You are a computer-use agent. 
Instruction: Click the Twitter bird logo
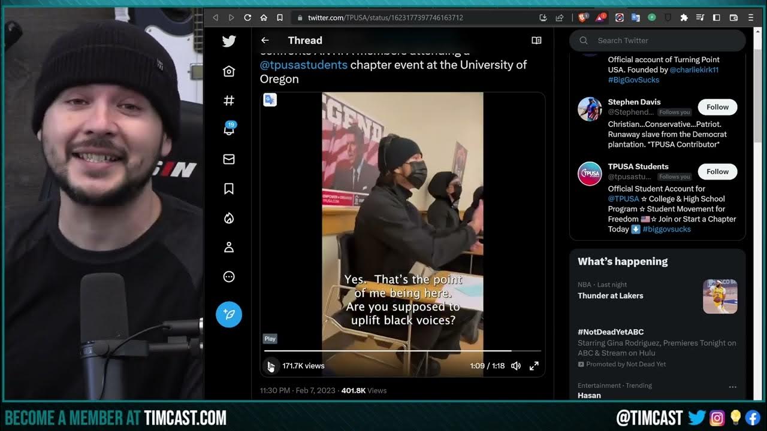[229, 41]
